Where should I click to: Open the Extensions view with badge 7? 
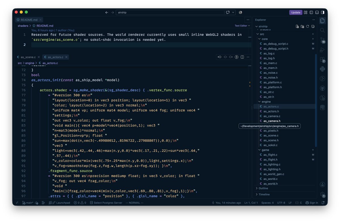(x=322, y=59)
